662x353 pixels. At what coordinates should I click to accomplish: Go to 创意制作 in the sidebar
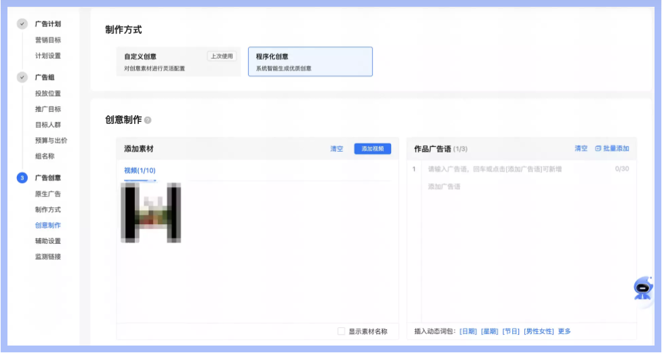pyautogui.click(x=47, y=225)
